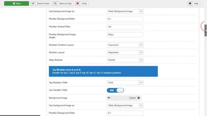The width and height of the screenshot is (207, 116).
Task: Open the Help button
Action: (194, 4)
